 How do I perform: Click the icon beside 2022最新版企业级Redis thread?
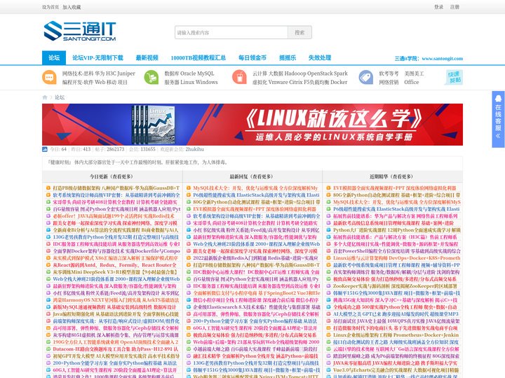coord(189,258)
